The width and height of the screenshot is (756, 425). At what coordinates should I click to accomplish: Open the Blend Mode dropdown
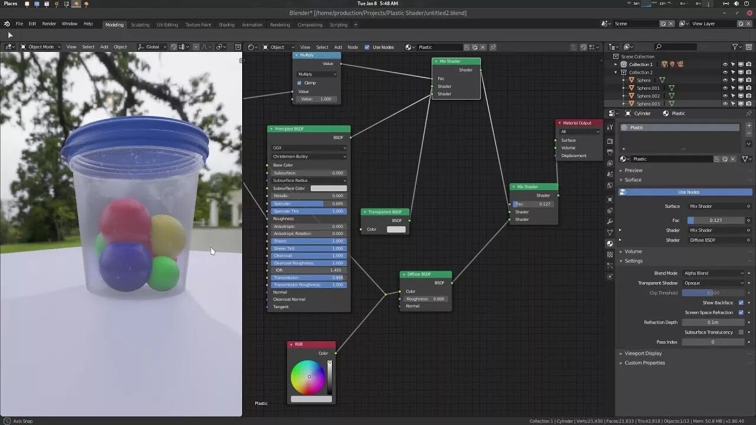713,273
